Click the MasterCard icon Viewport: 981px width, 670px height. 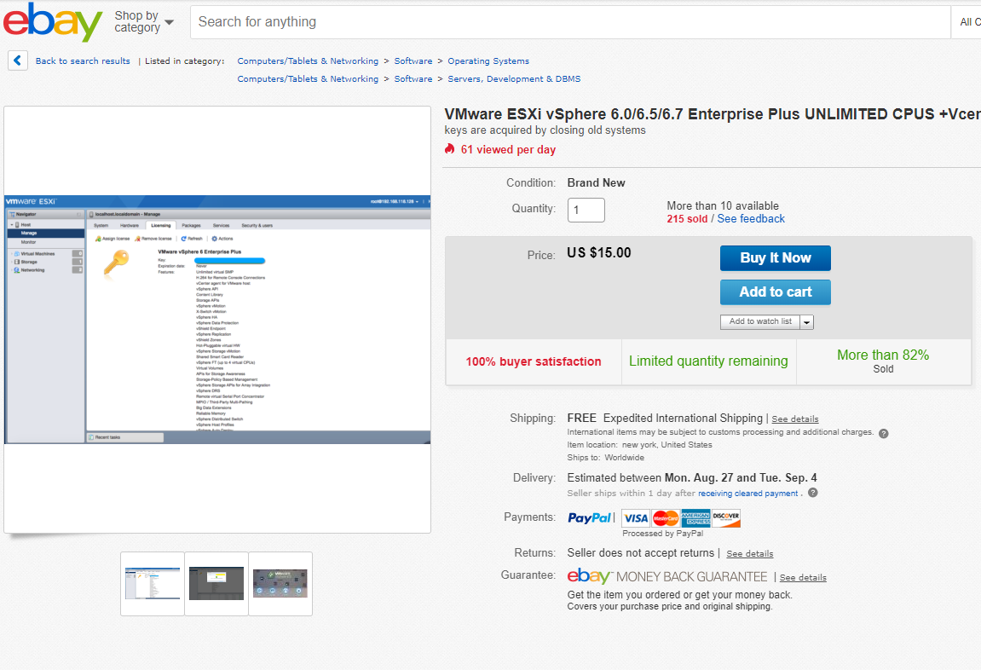pos(666,518)
